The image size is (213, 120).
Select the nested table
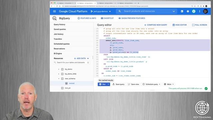(72, 83)
